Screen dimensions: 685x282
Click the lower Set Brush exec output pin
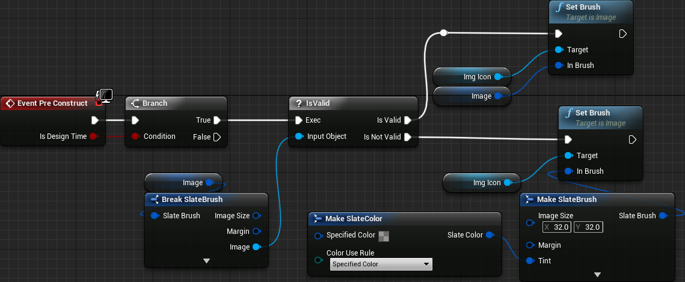[633, 139]
